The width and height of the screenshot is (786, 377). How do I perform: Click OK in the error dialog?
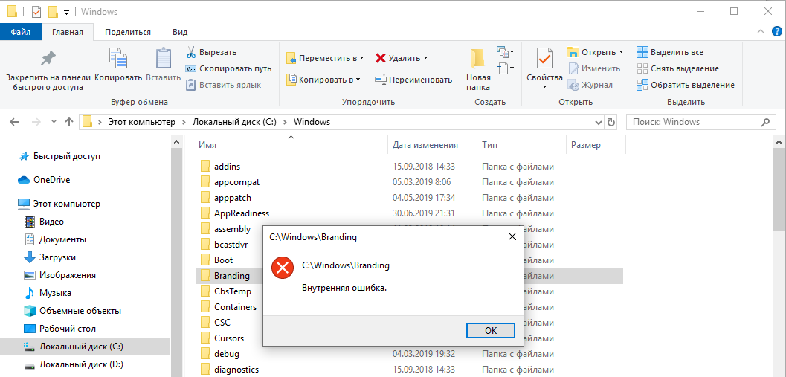(x=491, y=330)
